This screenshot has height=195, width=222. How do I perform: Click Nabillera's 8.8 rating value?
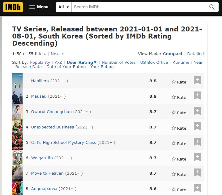pos(153,81)
